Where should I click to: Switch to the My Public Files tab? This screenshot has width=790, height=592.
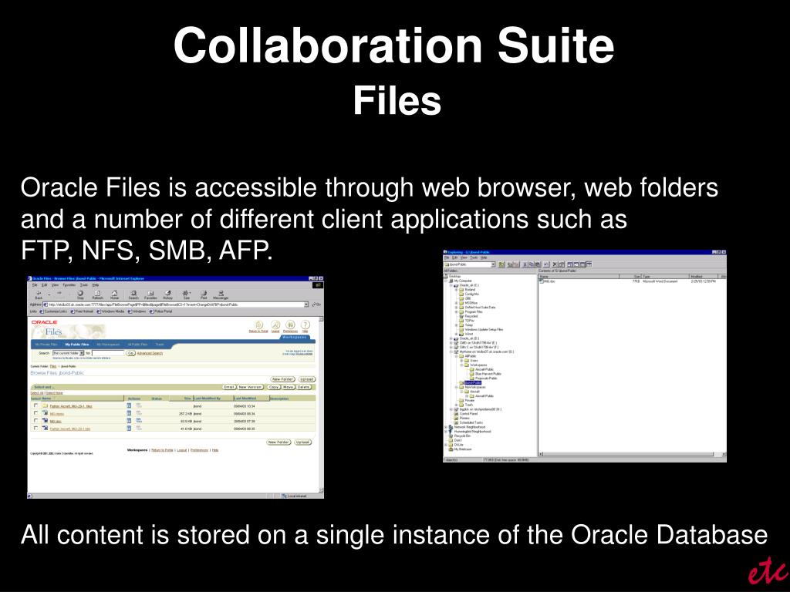pyautogui.click(x=77, y=345)
